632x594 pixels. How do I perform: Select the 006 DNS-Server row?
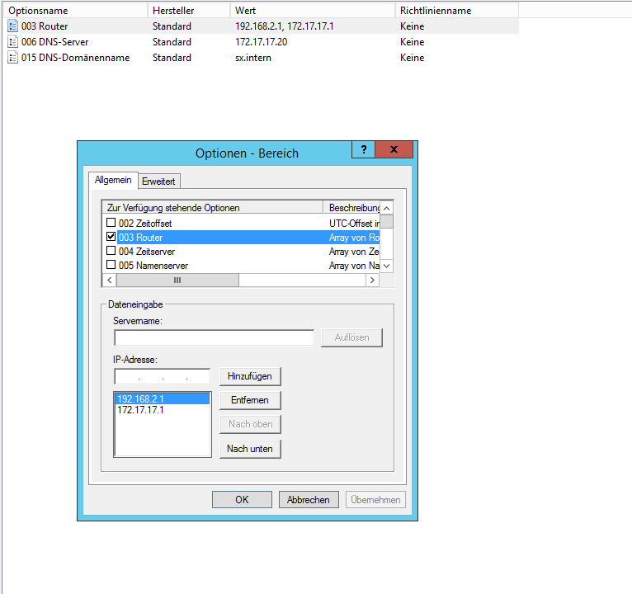pos(262,42)
